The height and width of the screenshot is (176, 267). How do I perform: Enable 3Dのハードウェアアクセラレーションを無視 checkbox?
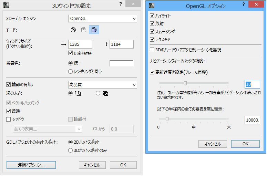[x=152, y=50]
